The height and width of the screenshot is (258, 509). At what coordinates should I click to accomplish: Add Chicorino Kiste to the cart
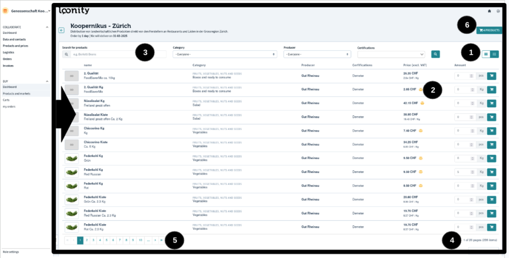coord(492,145)
